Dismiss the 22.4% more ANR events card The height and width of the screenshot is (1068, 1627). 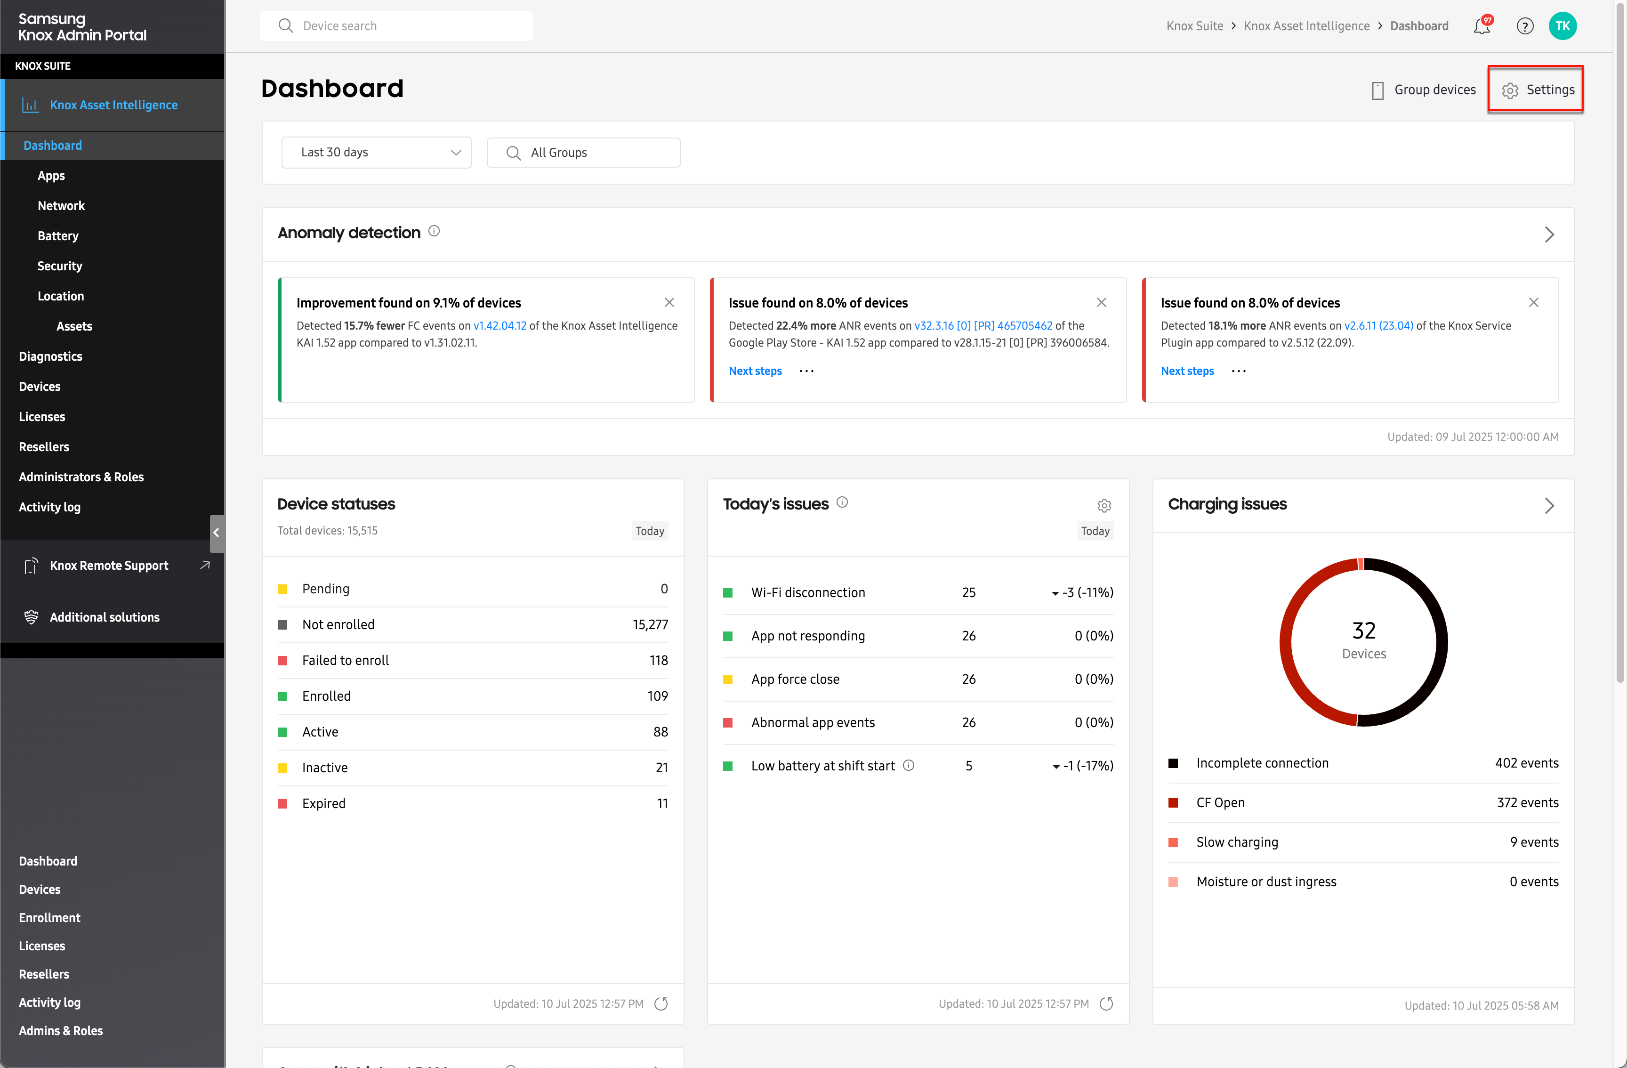pos(1101,302)
